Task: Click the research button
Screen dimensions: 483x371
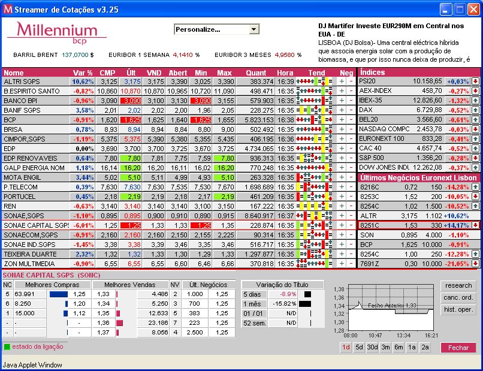Action: coord(458,286)
